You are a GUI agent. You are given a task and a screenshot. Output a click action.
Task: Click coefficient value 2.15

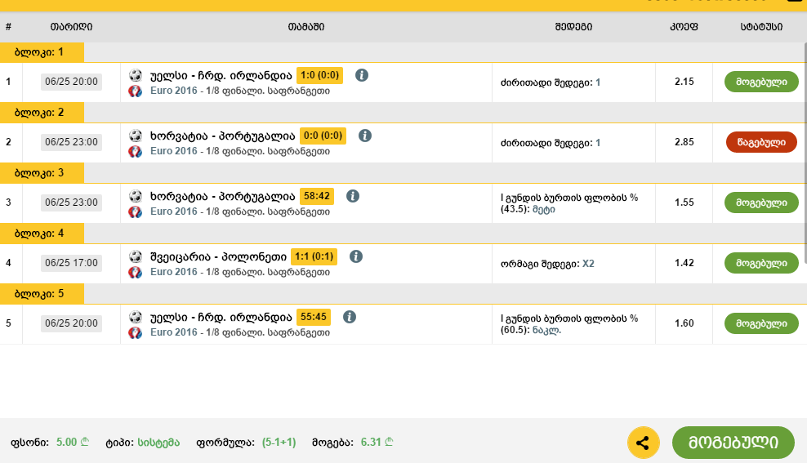click(x=684, y=82)
